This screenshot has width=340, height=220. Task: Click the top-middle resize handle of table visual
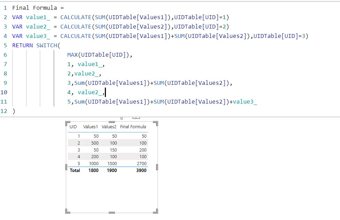[112, 122]
